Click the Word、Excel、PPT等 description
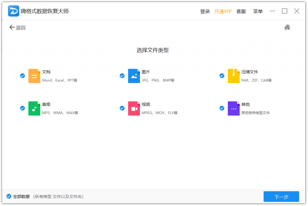The image size is (308, 206). [x=60, y=80]
